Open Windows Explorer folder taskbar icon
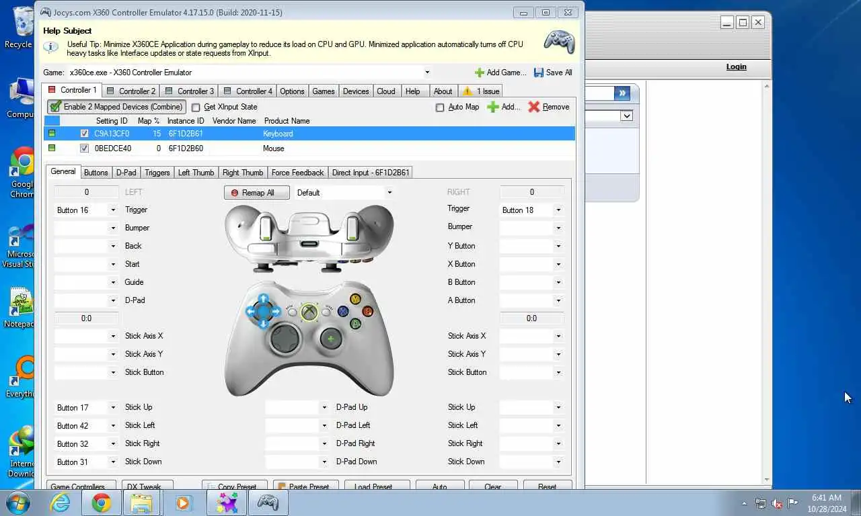The image size is (861, 516). 141,503
